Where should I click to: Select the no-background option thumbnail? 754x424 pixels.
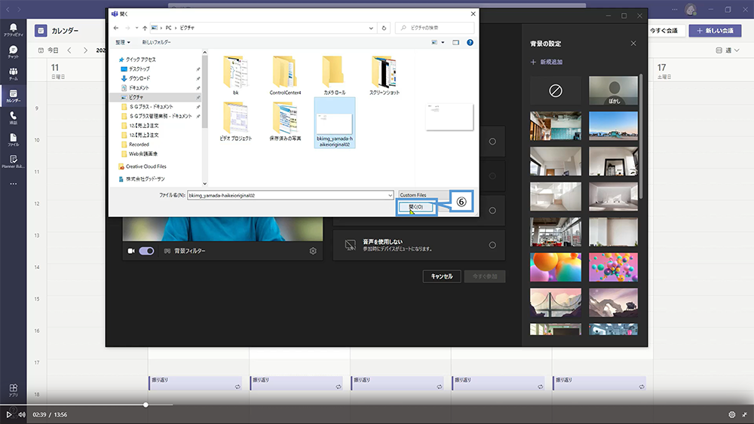tap(556, 91)
